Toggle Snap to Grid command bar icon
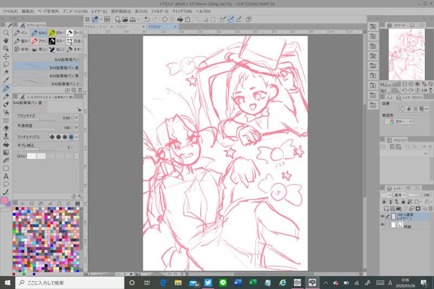This screenshot has width=434, height=289. pos(239,20)
